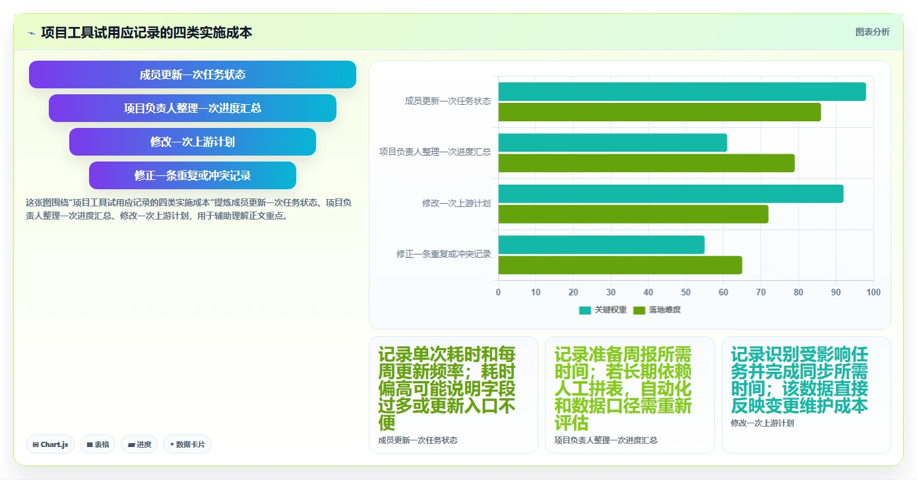This screenshot has height=480, width=917.
Task: Click the 表格 tag
Action: click(x=98, y=444)
